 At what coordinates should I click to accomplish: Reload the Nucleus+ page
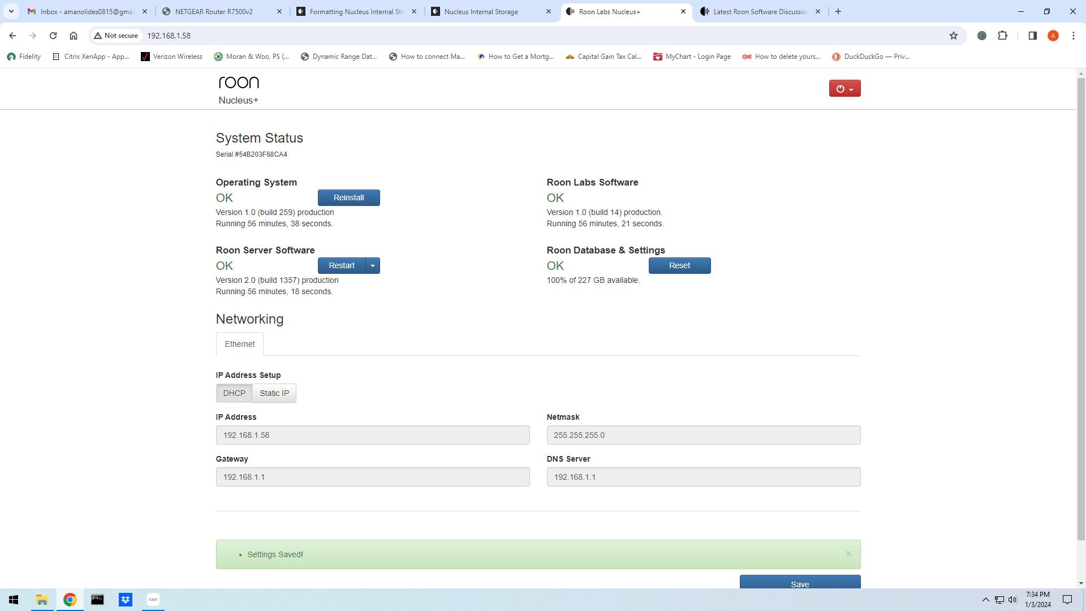coord(53,36)
